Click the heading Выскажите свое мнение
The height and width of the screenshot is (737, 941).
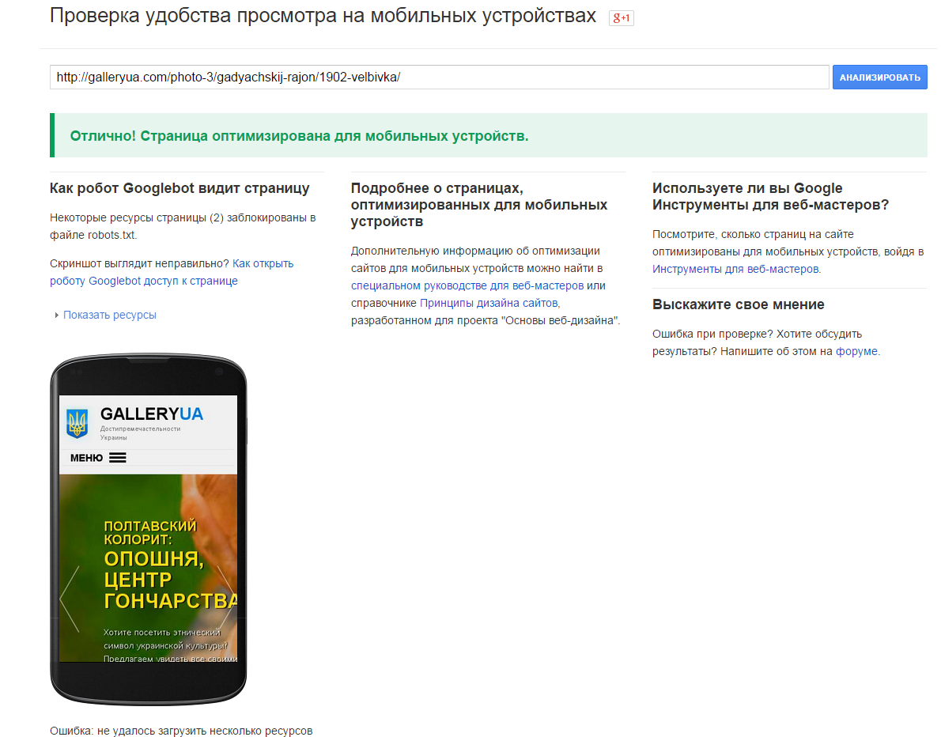(x=738, y=304)
